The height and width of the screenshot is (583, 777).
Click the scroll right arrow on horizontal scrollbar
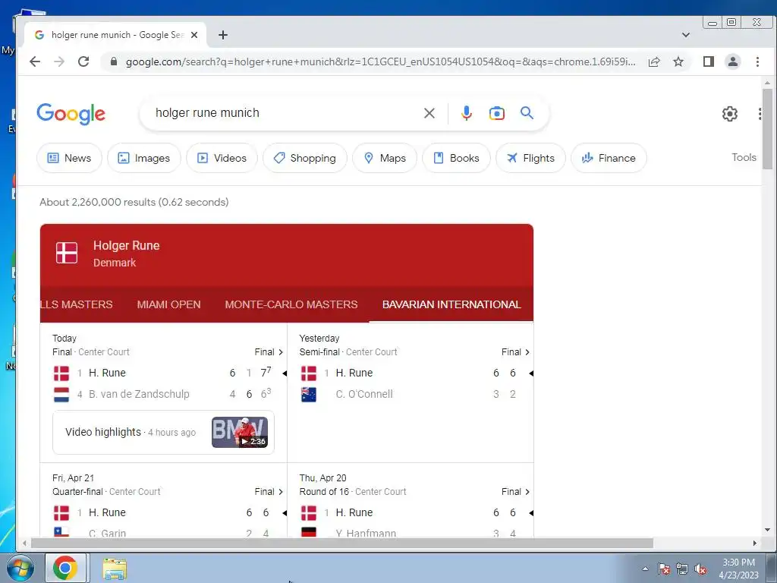[x=755, y=544]
